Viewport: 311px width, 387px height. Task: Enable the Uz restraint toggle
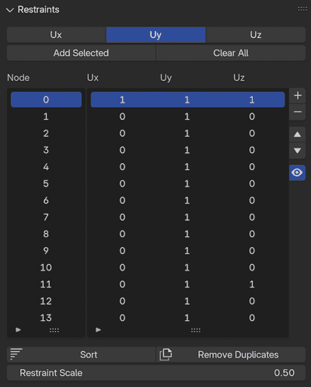(x=256, y=35)
